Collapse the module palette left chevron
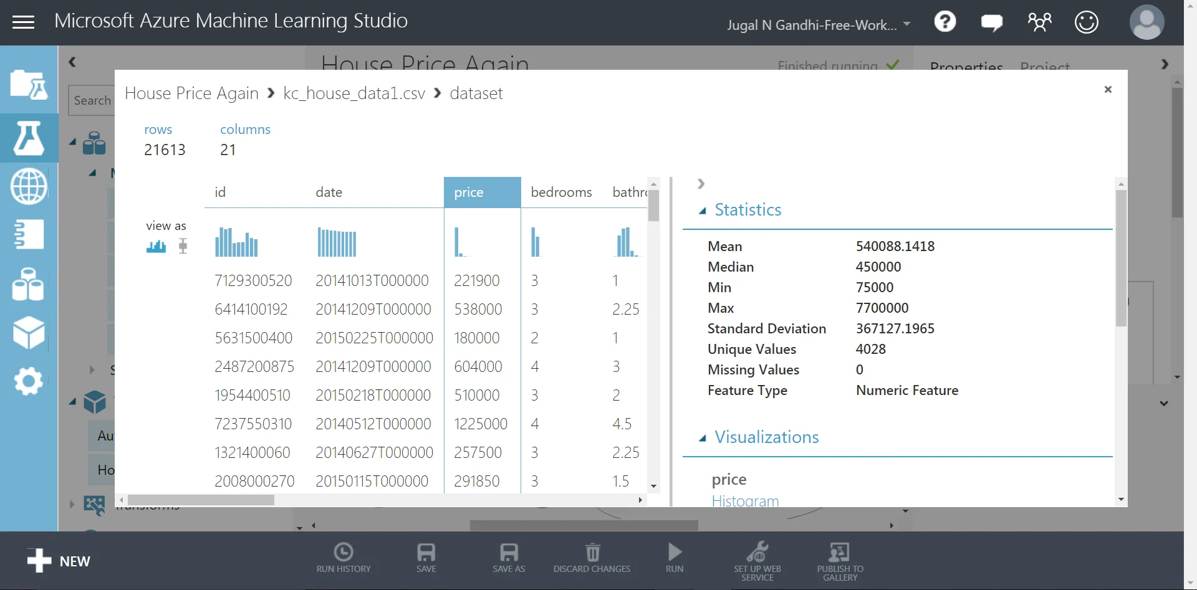The height and width of the screenshot is (590, 1197). (72, 62)
